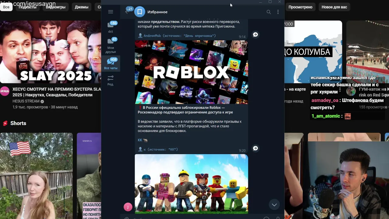The width and height of the screenshot is (389, 219).
Task: Click the Избранное bookmark avatar icon
Action: click(x=139, y=12)
